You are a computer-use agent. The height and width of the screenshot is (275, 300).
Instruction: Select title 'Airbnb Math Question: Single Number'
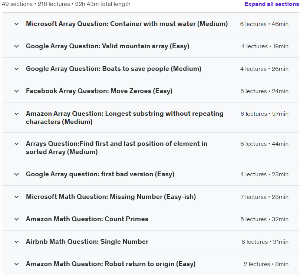tap(87, 242)
